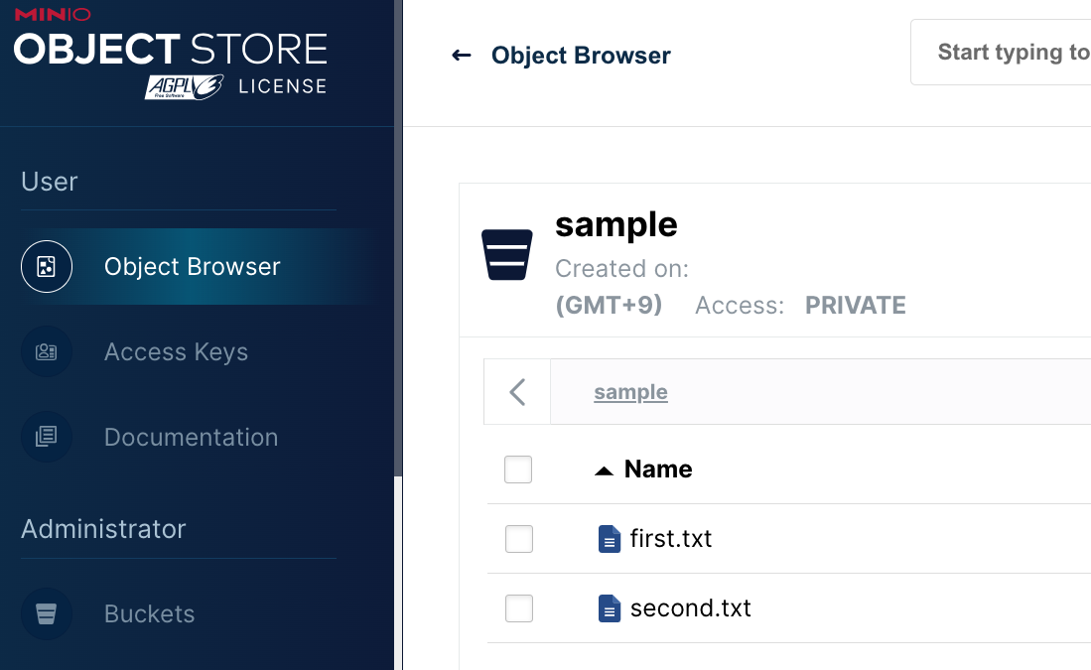The width and height of the screenshot is (1091, 670).
Task: Click the Object Browser sidebar icon
Action: pos(47,266)
